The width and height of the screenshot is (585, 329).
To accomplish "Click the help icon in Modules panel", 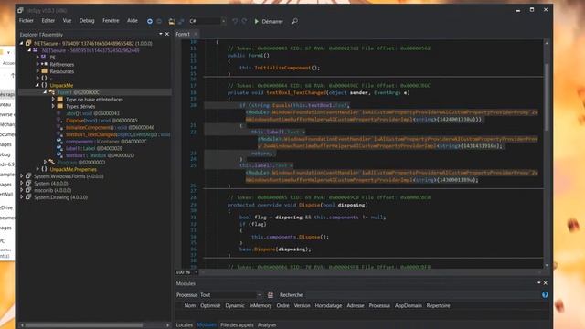I will [545, 294].
